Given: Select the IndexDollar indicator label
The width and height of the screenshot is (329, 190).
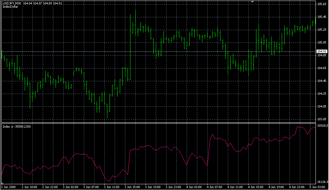Looking at the screenshot, I should pos(10,7).
